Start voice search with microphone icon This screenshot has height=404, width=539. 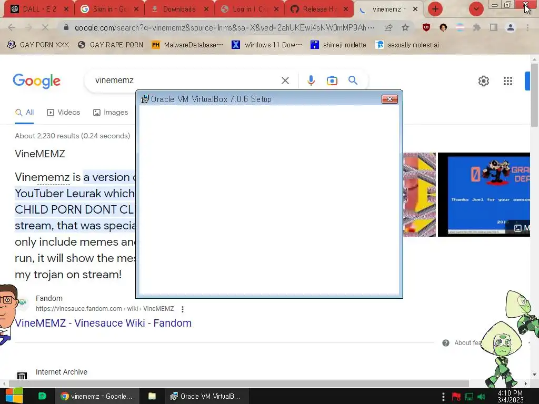311,80
